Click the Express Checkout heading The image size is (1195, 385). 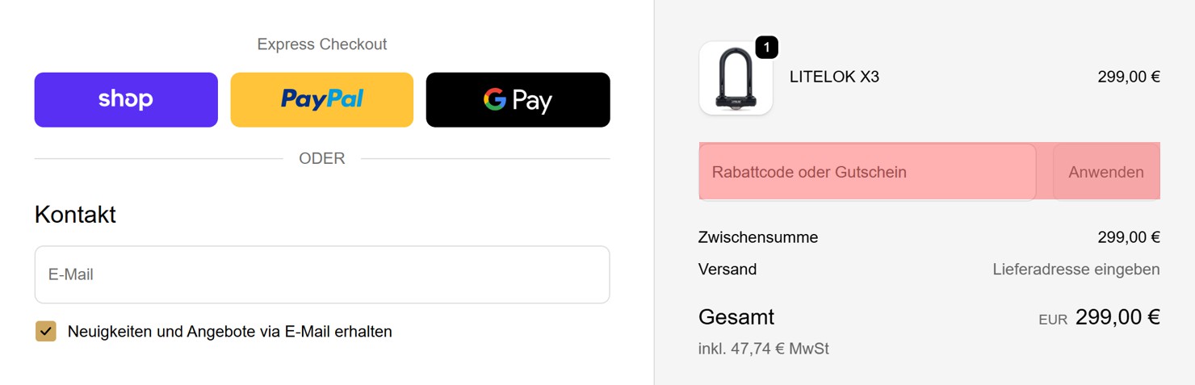(321, 44)
